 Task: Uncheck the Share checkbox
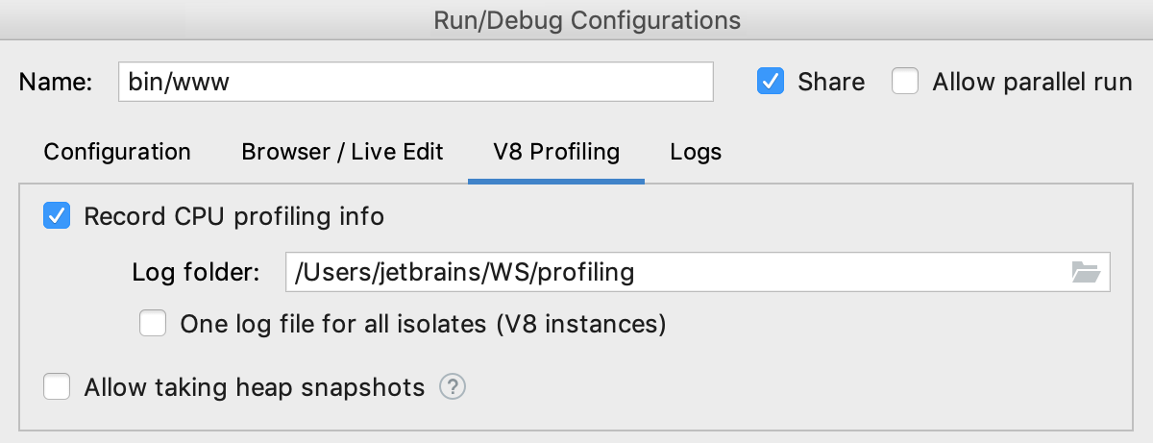coord(771,82)
